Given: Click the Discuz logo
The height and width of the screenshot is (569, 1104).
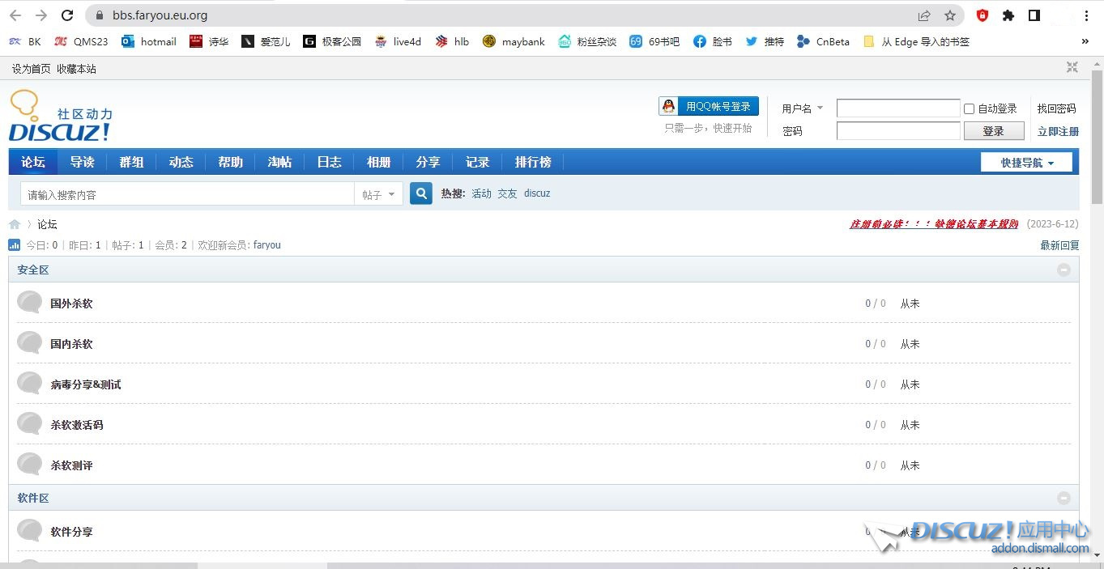Looking at the screenshot, I should 60,118.
